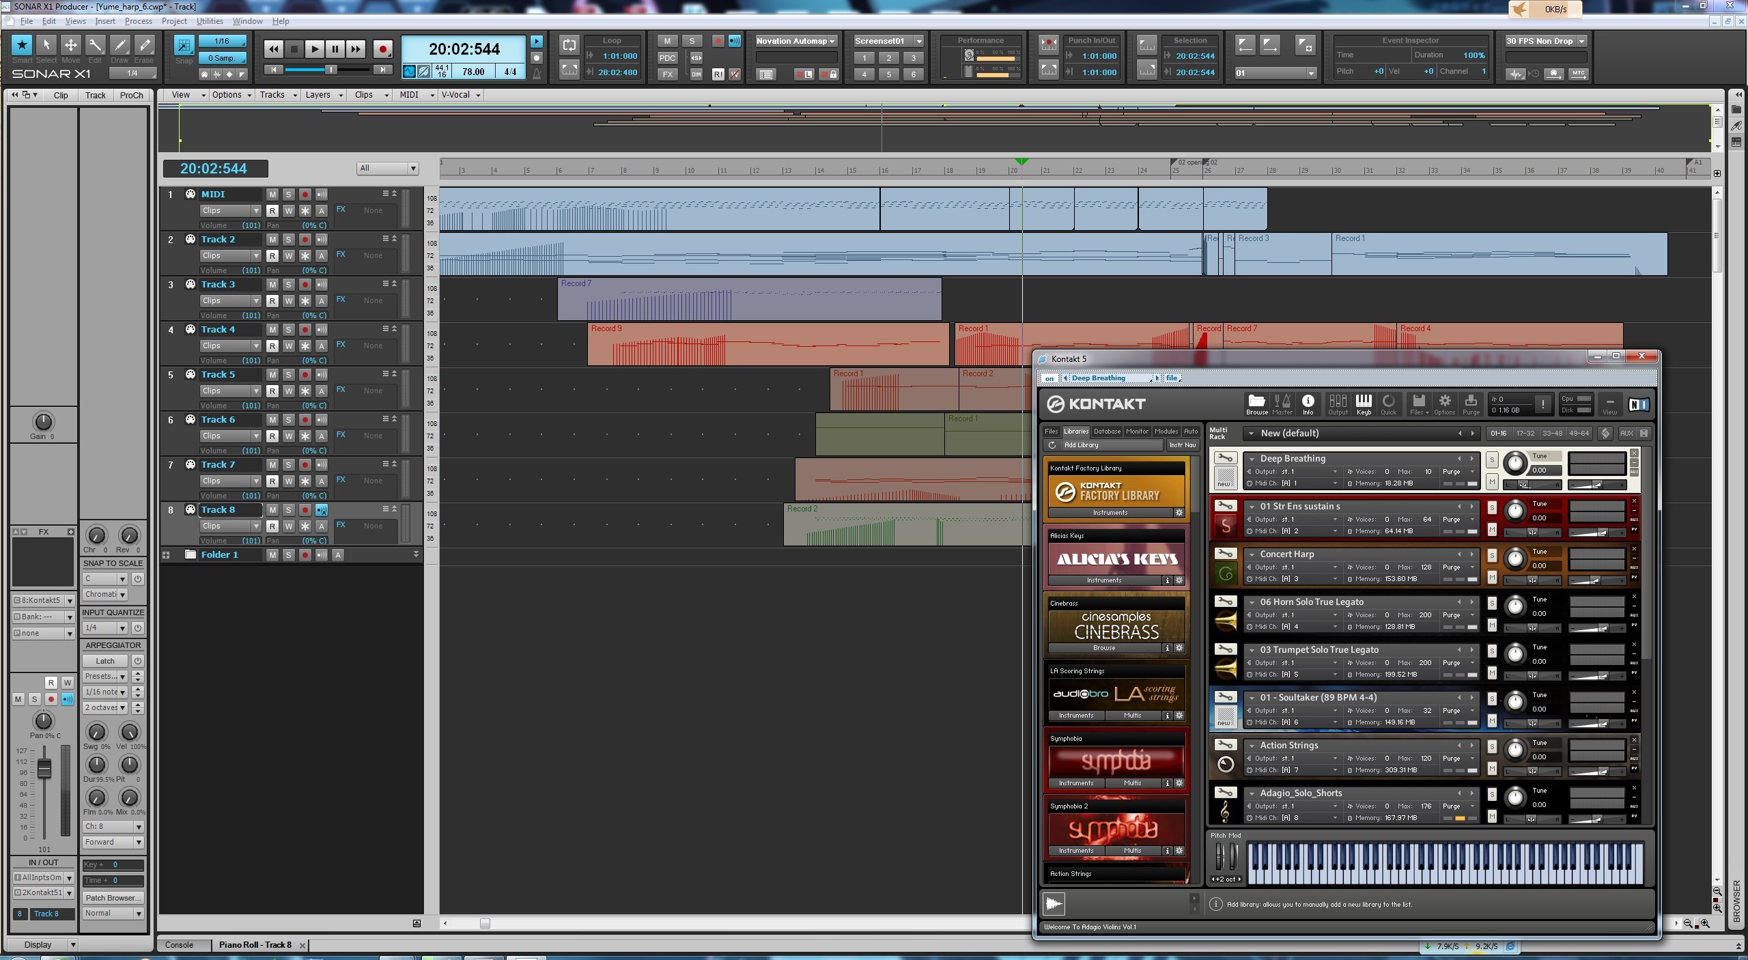Click the Rewind transport button
Viewport: 1748px width, 960px height.
(x=274, y=49)
